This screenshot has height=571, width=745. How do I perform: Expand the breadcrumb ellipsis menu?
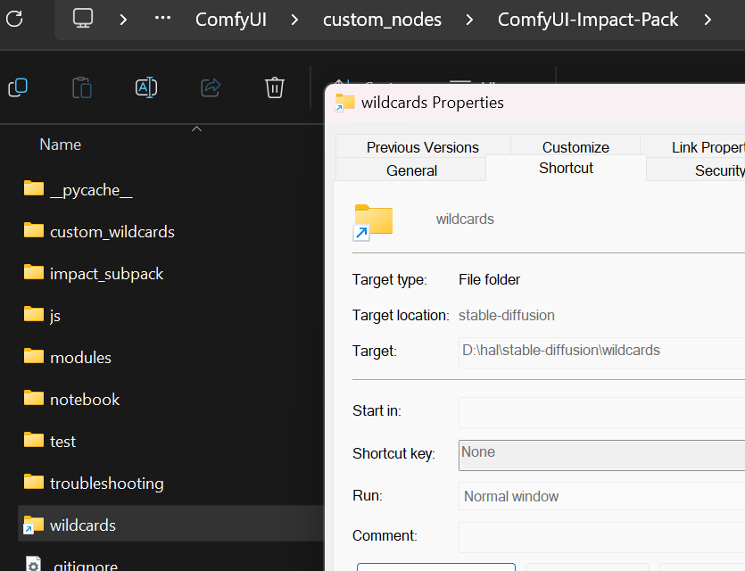[161, 19]
